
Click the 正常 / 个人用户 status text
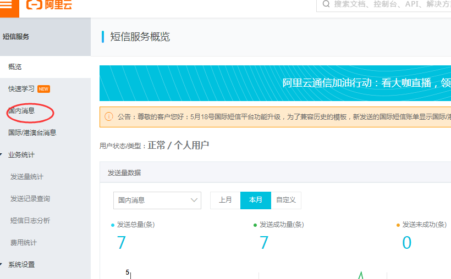point(178,146)
